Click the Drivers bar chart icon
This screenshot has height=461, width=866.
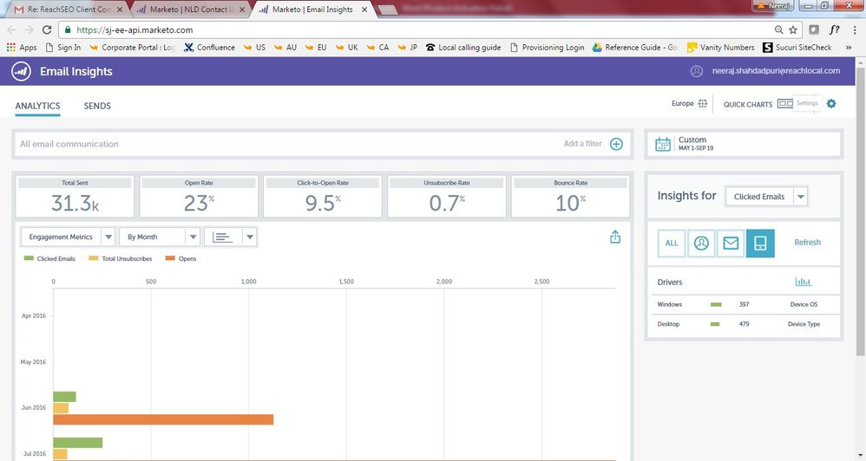tap(803, 282)
